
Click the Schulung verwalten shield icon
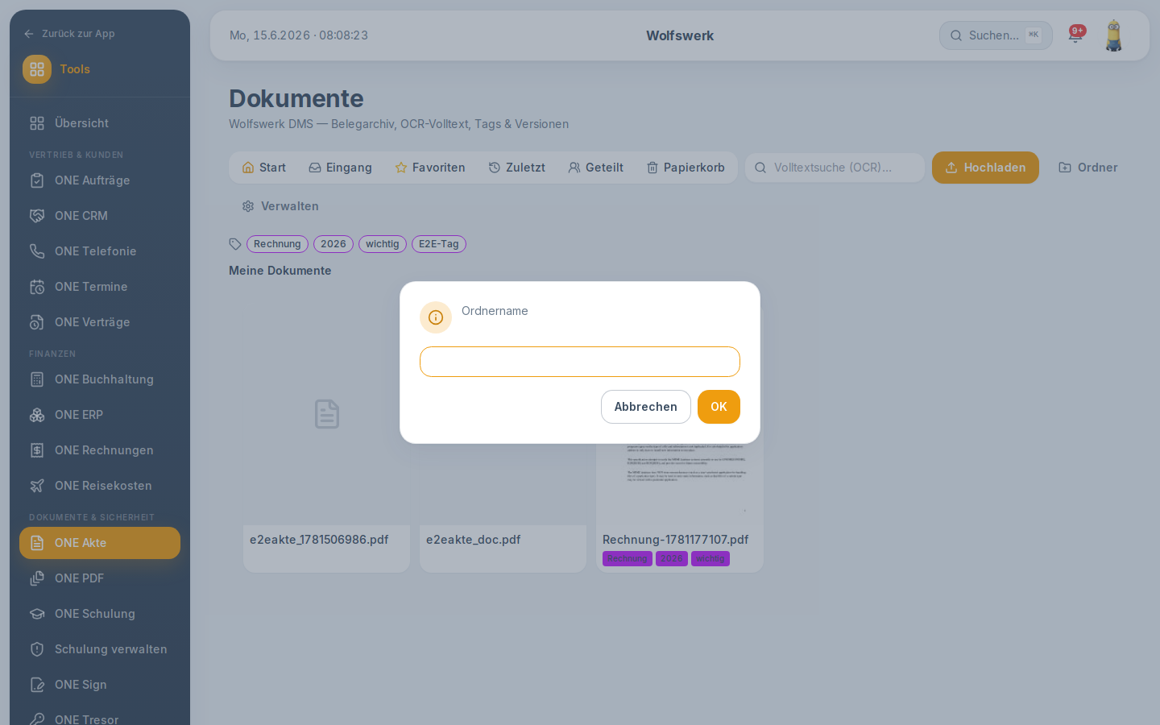point(37,649)
